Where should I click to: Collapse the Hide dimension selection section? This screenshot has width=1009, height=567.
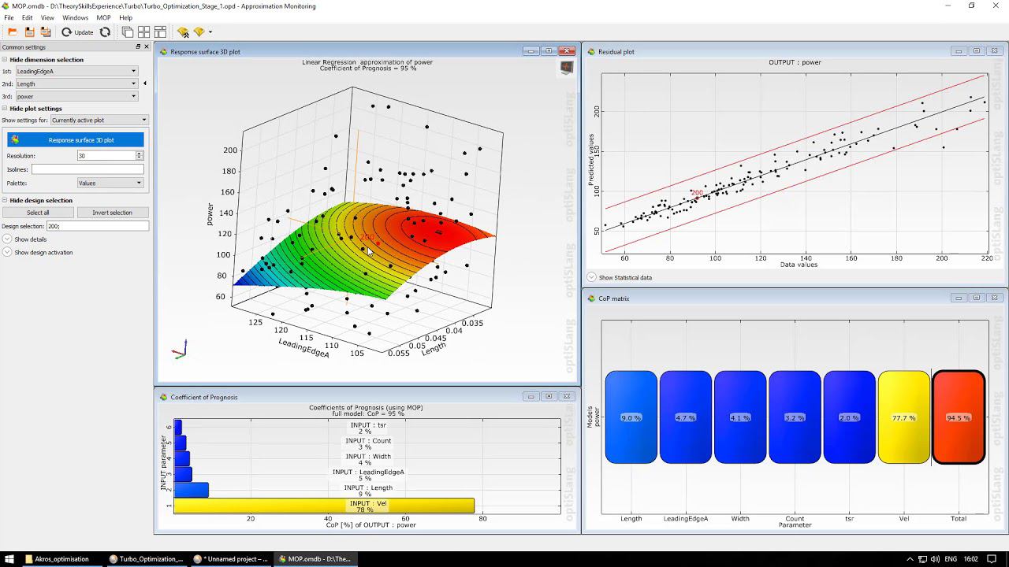click(x=43, y=60)
